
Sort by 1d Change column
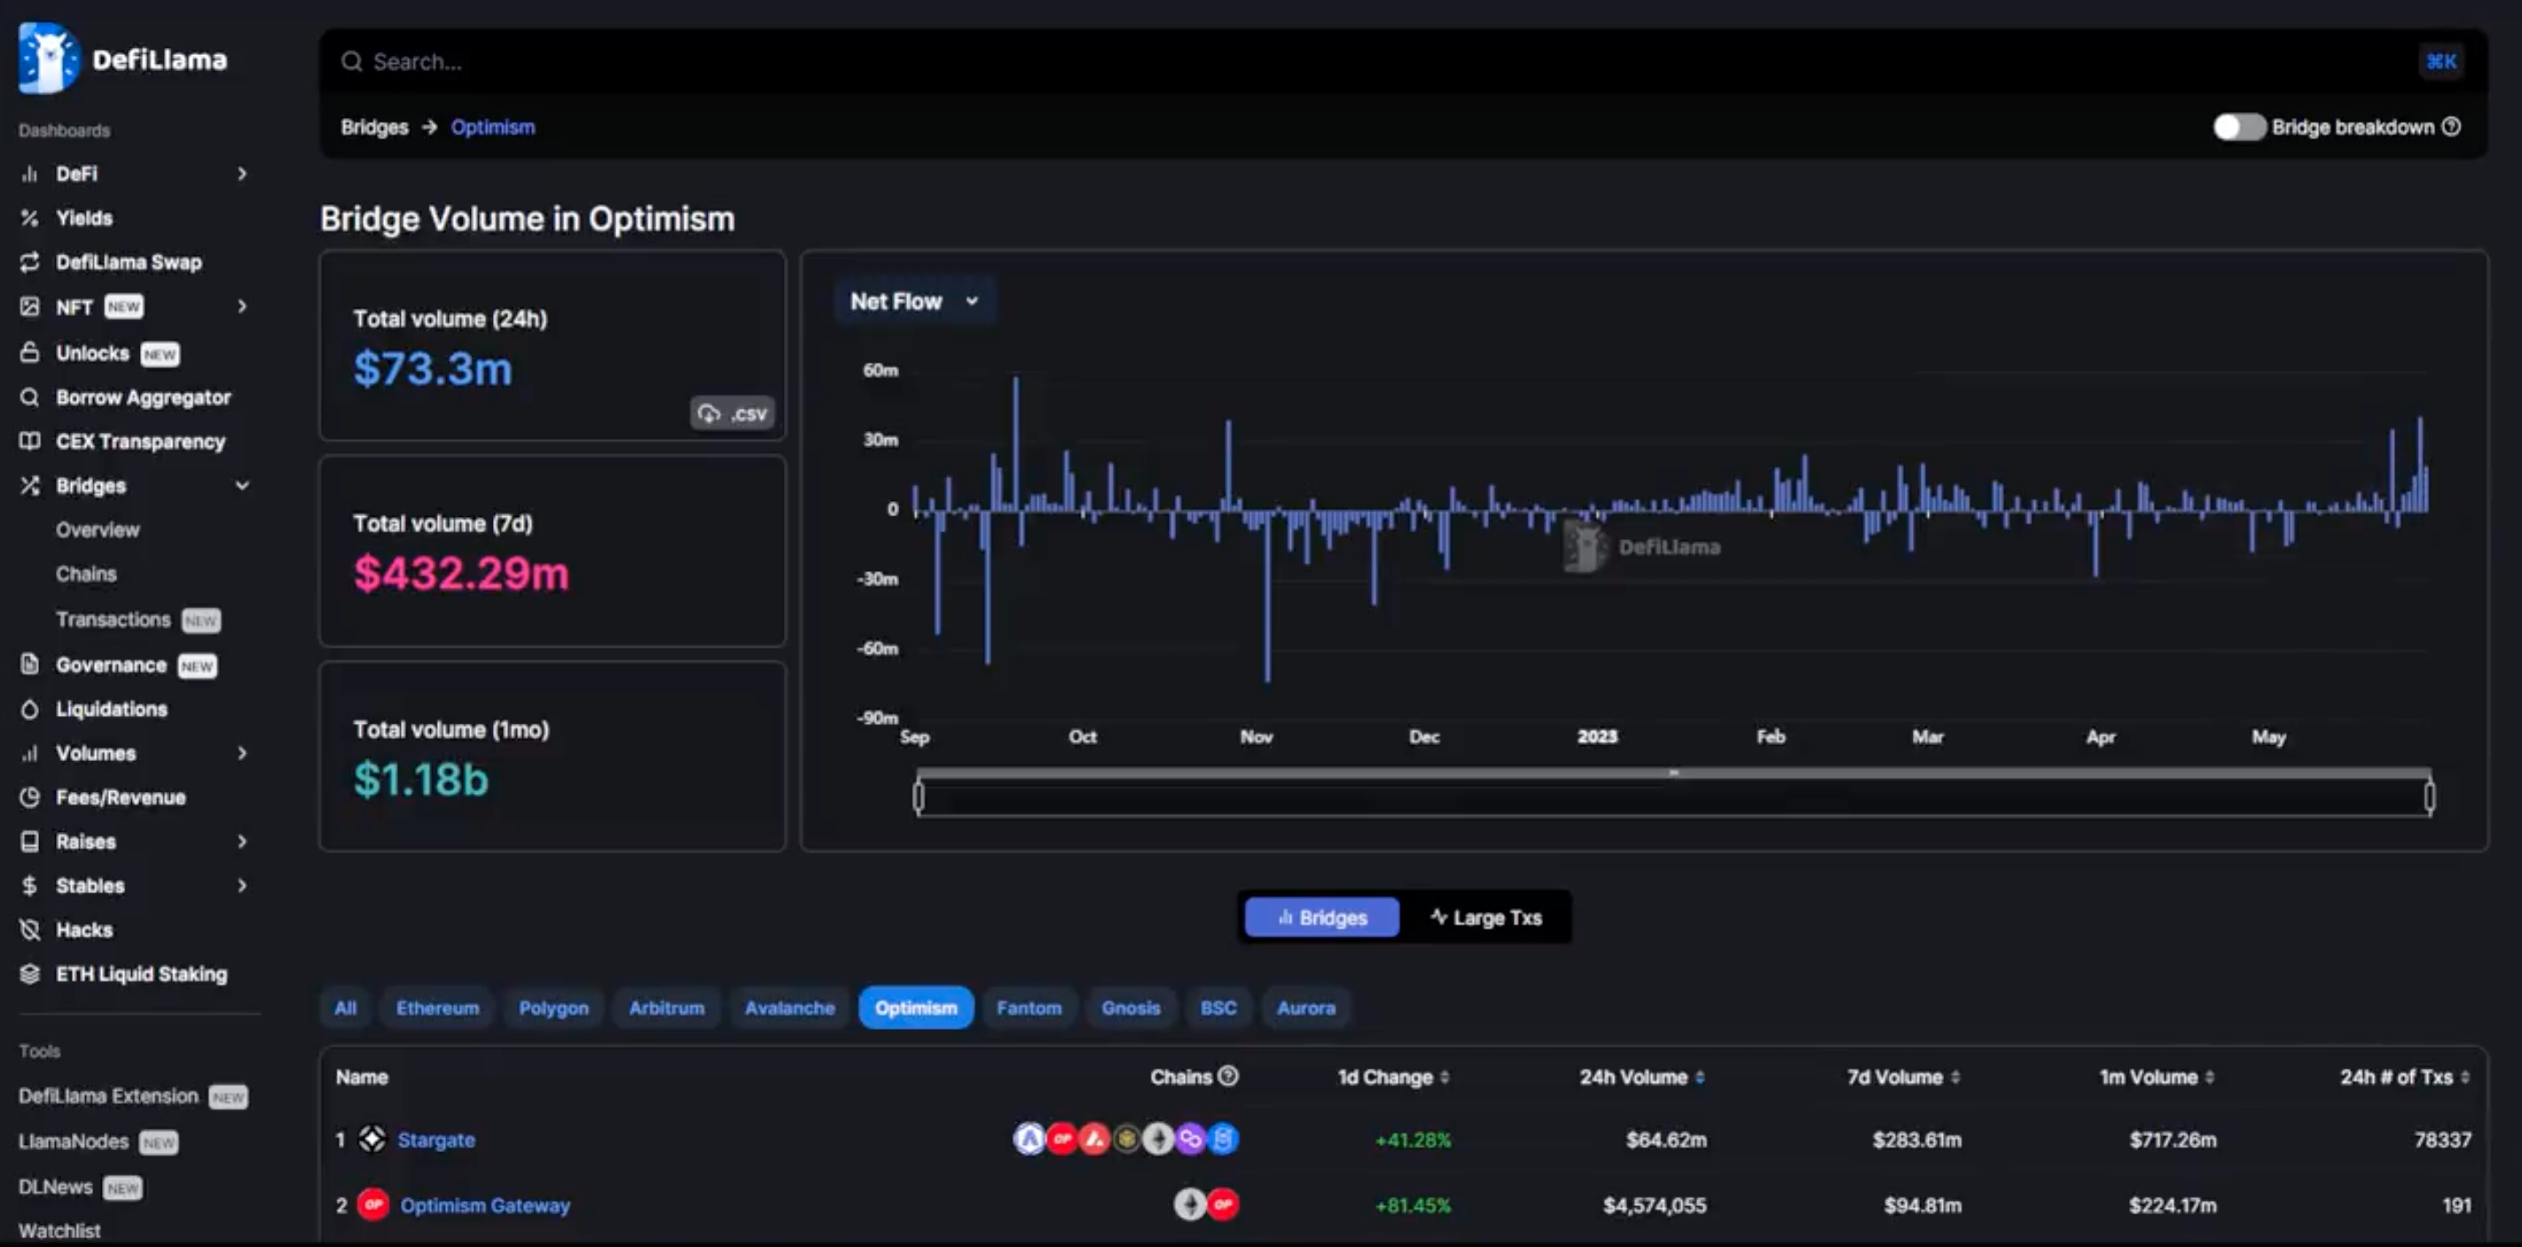coord(1393,1077)
